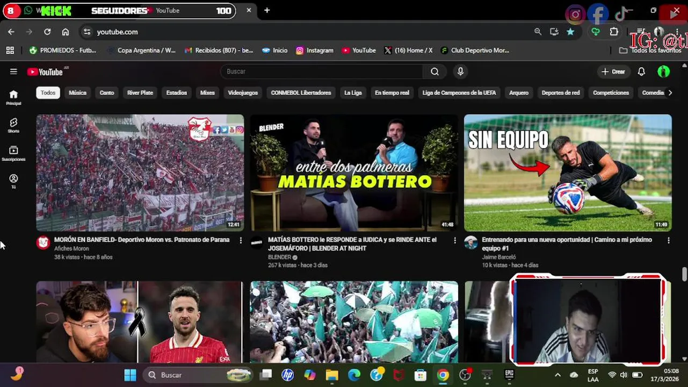
Task: Open options for MATÍAS BOTTERO video
Action: [x=455, y=240]
